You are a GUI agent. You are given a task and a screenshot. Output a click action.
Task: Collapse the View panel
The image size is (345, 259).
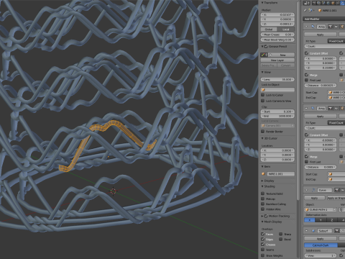[x=262, y=72]
